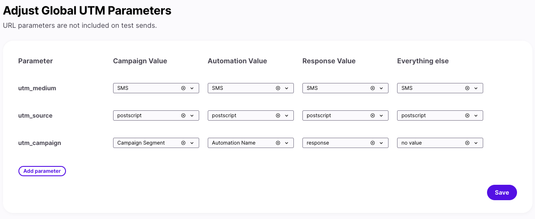Image resolution: width=535 pixels, height=219 pixels.
Task: Clear the utm_medium Automation Value selection
Action: click(278, 88)
